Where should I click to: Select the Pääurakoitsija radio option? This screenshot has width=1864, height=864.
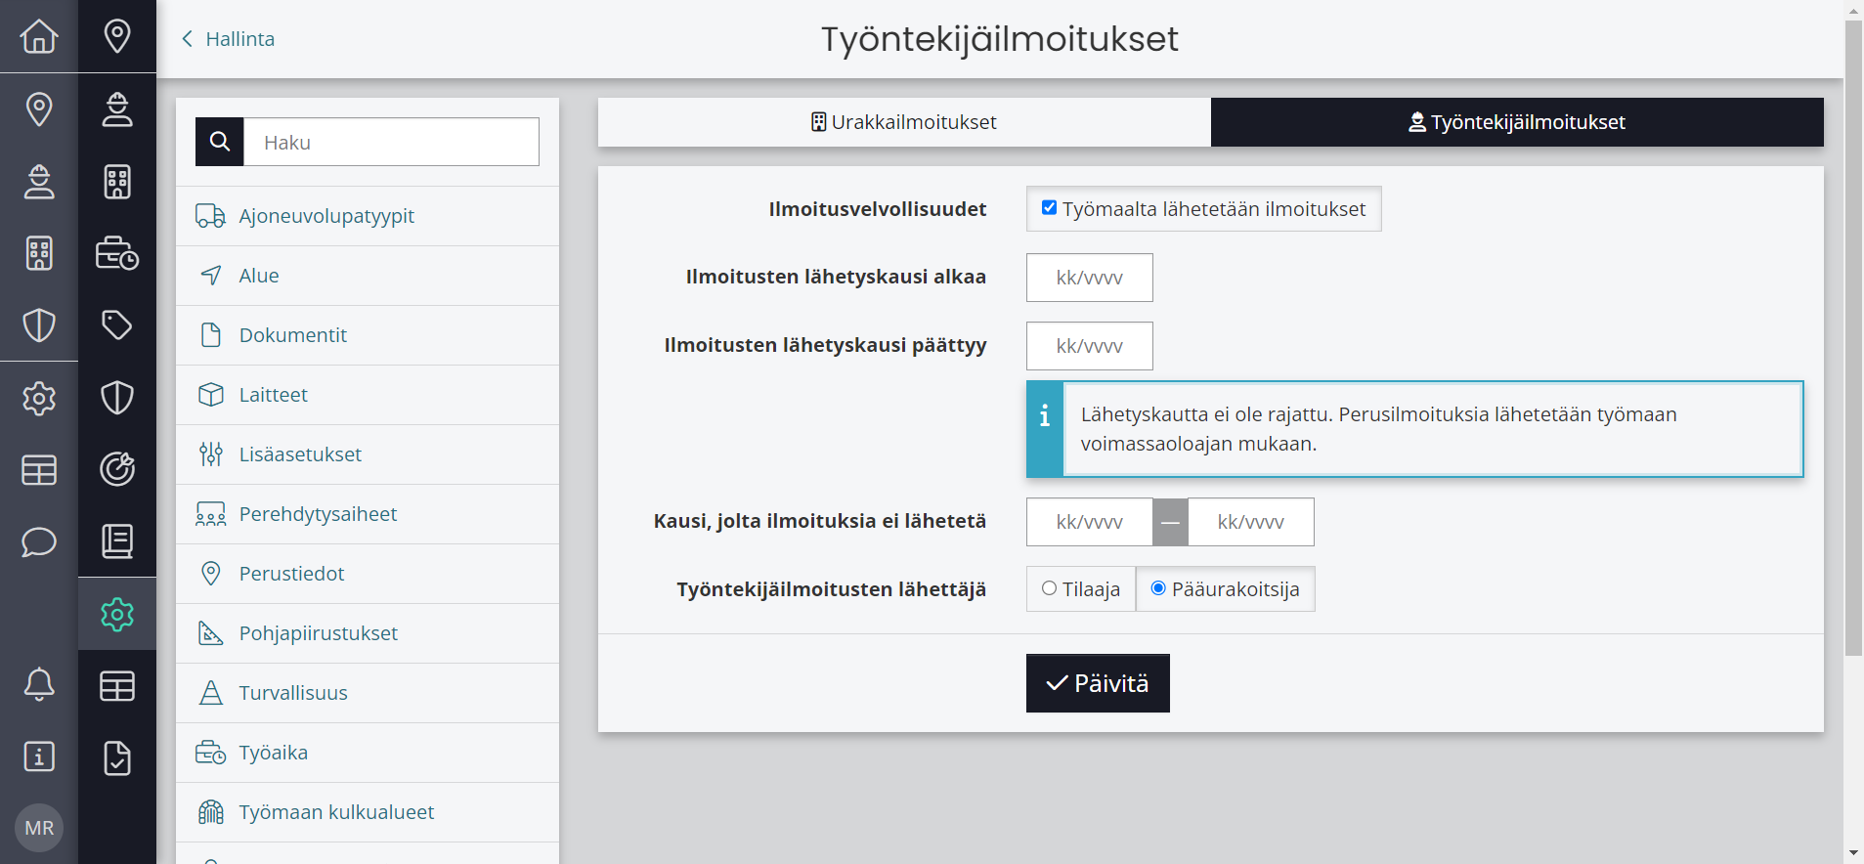tap(1158, 588)
